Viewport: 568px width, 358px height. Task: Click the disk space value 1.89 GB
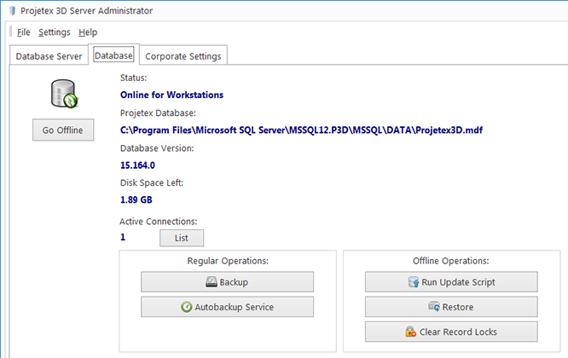pos(136,199)
